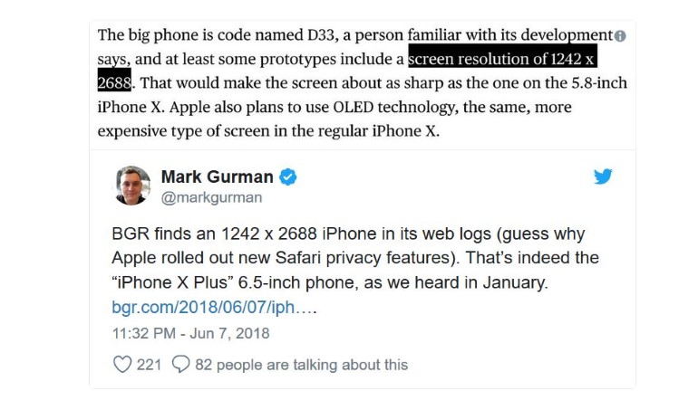
Task: Open the Mark Gurman display name link
Action: (x=218, y=176)
